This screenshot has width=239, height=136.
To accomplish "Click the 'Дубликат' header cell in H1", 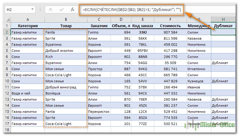I will coord(223,26).
